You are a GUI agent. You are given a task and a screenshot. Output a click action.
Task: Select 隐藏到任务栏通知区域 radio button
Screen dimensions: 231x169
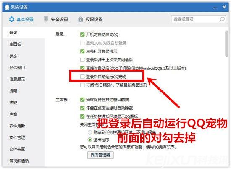tap(90, 132)
